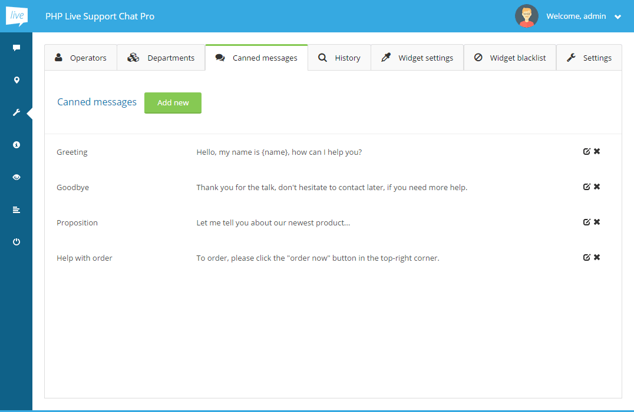Select the Widget blacklist tab
Image resolution: width=634 pixels, height=412 pixels.
point(510,58)
